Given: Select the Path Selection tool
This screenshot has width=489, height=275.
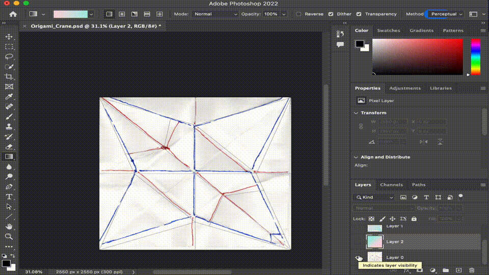Looking at the screenshot, I should click(9, 207).
